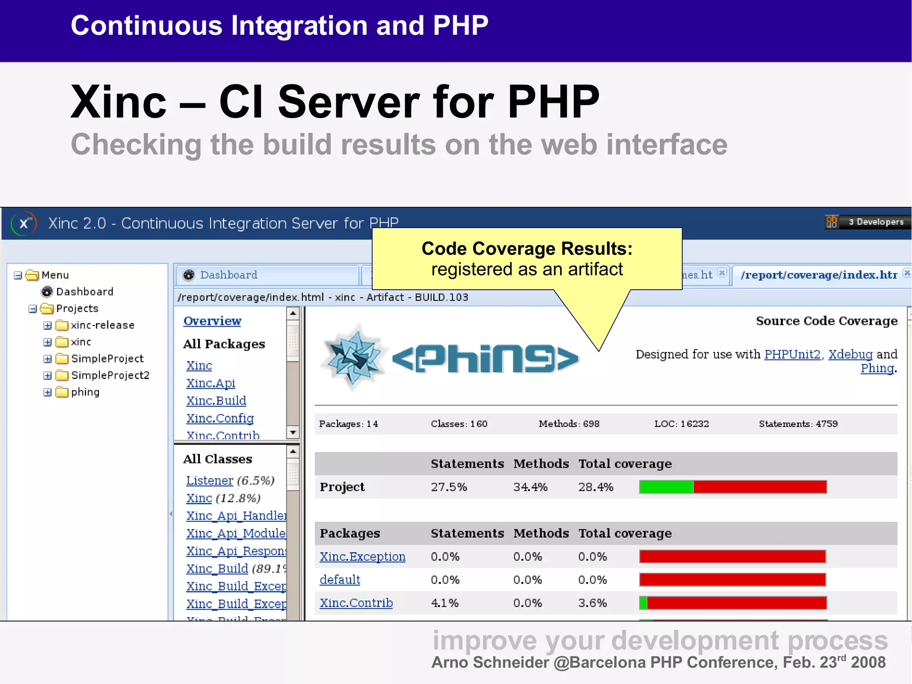Open the PHPUnit2 link
This screenshot has height=684, width=912.
[792, 354]
